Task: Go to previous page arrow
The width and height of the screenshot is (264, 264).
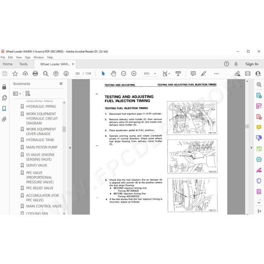Action: (x=56, y=74)
